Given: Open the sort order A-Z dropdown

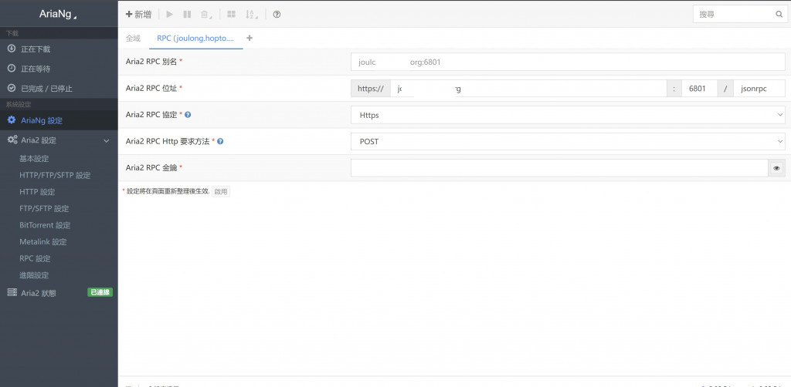Looking at the screenshot, I should 251,15.
